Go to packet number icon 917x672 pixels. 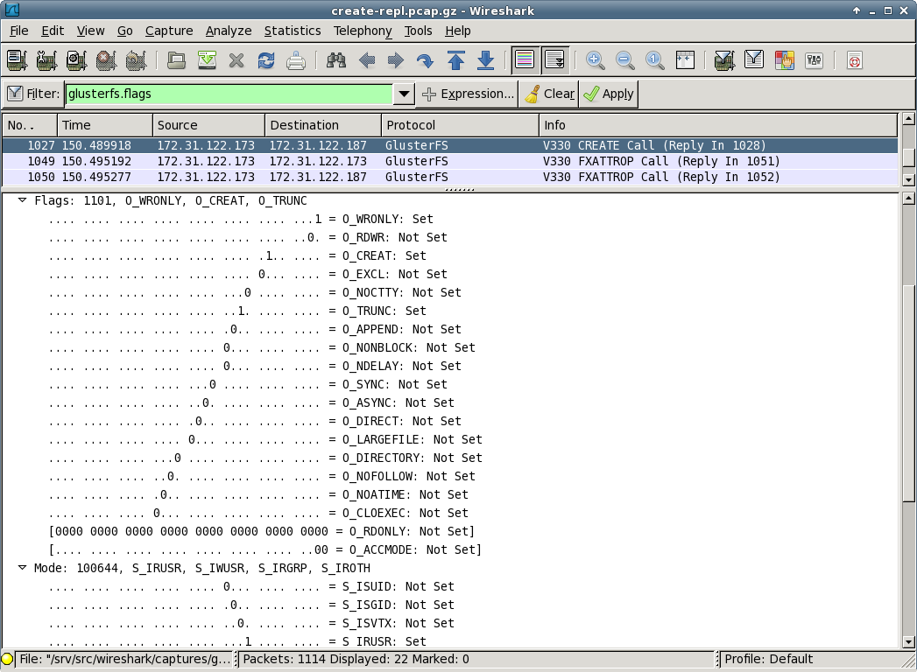pos(425,60)
